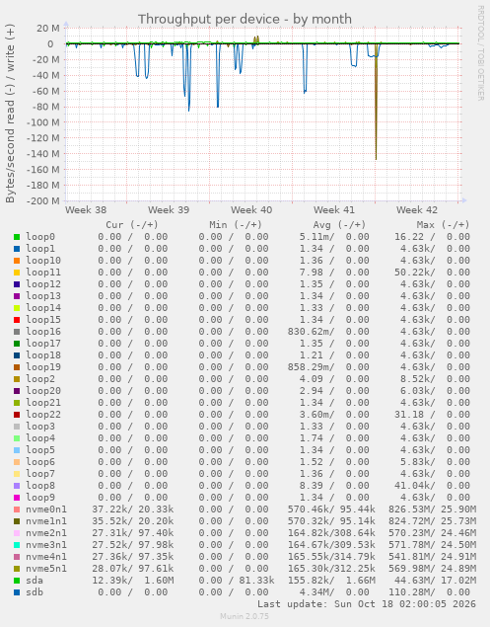Select the loop20 legend label

point(43,391)
